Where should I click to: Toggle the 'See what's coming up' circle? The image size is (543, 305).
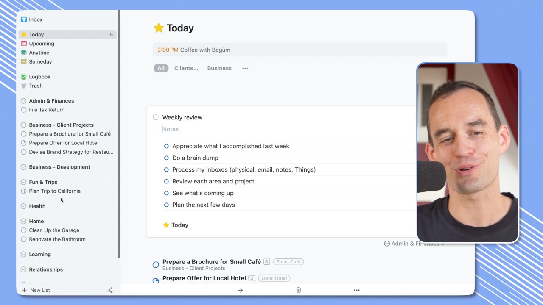[x=166, y=193]
